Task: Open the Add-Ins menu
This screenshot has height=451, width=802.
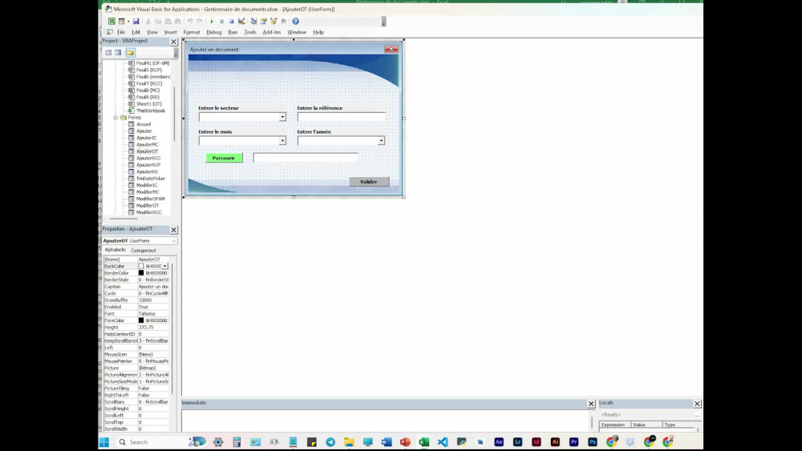Action: 272,32
